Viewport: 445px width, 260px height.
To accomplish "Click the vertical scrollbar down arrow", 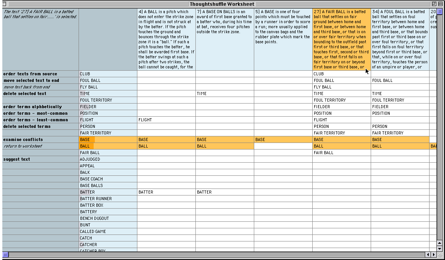I will (x=440, y=249).
